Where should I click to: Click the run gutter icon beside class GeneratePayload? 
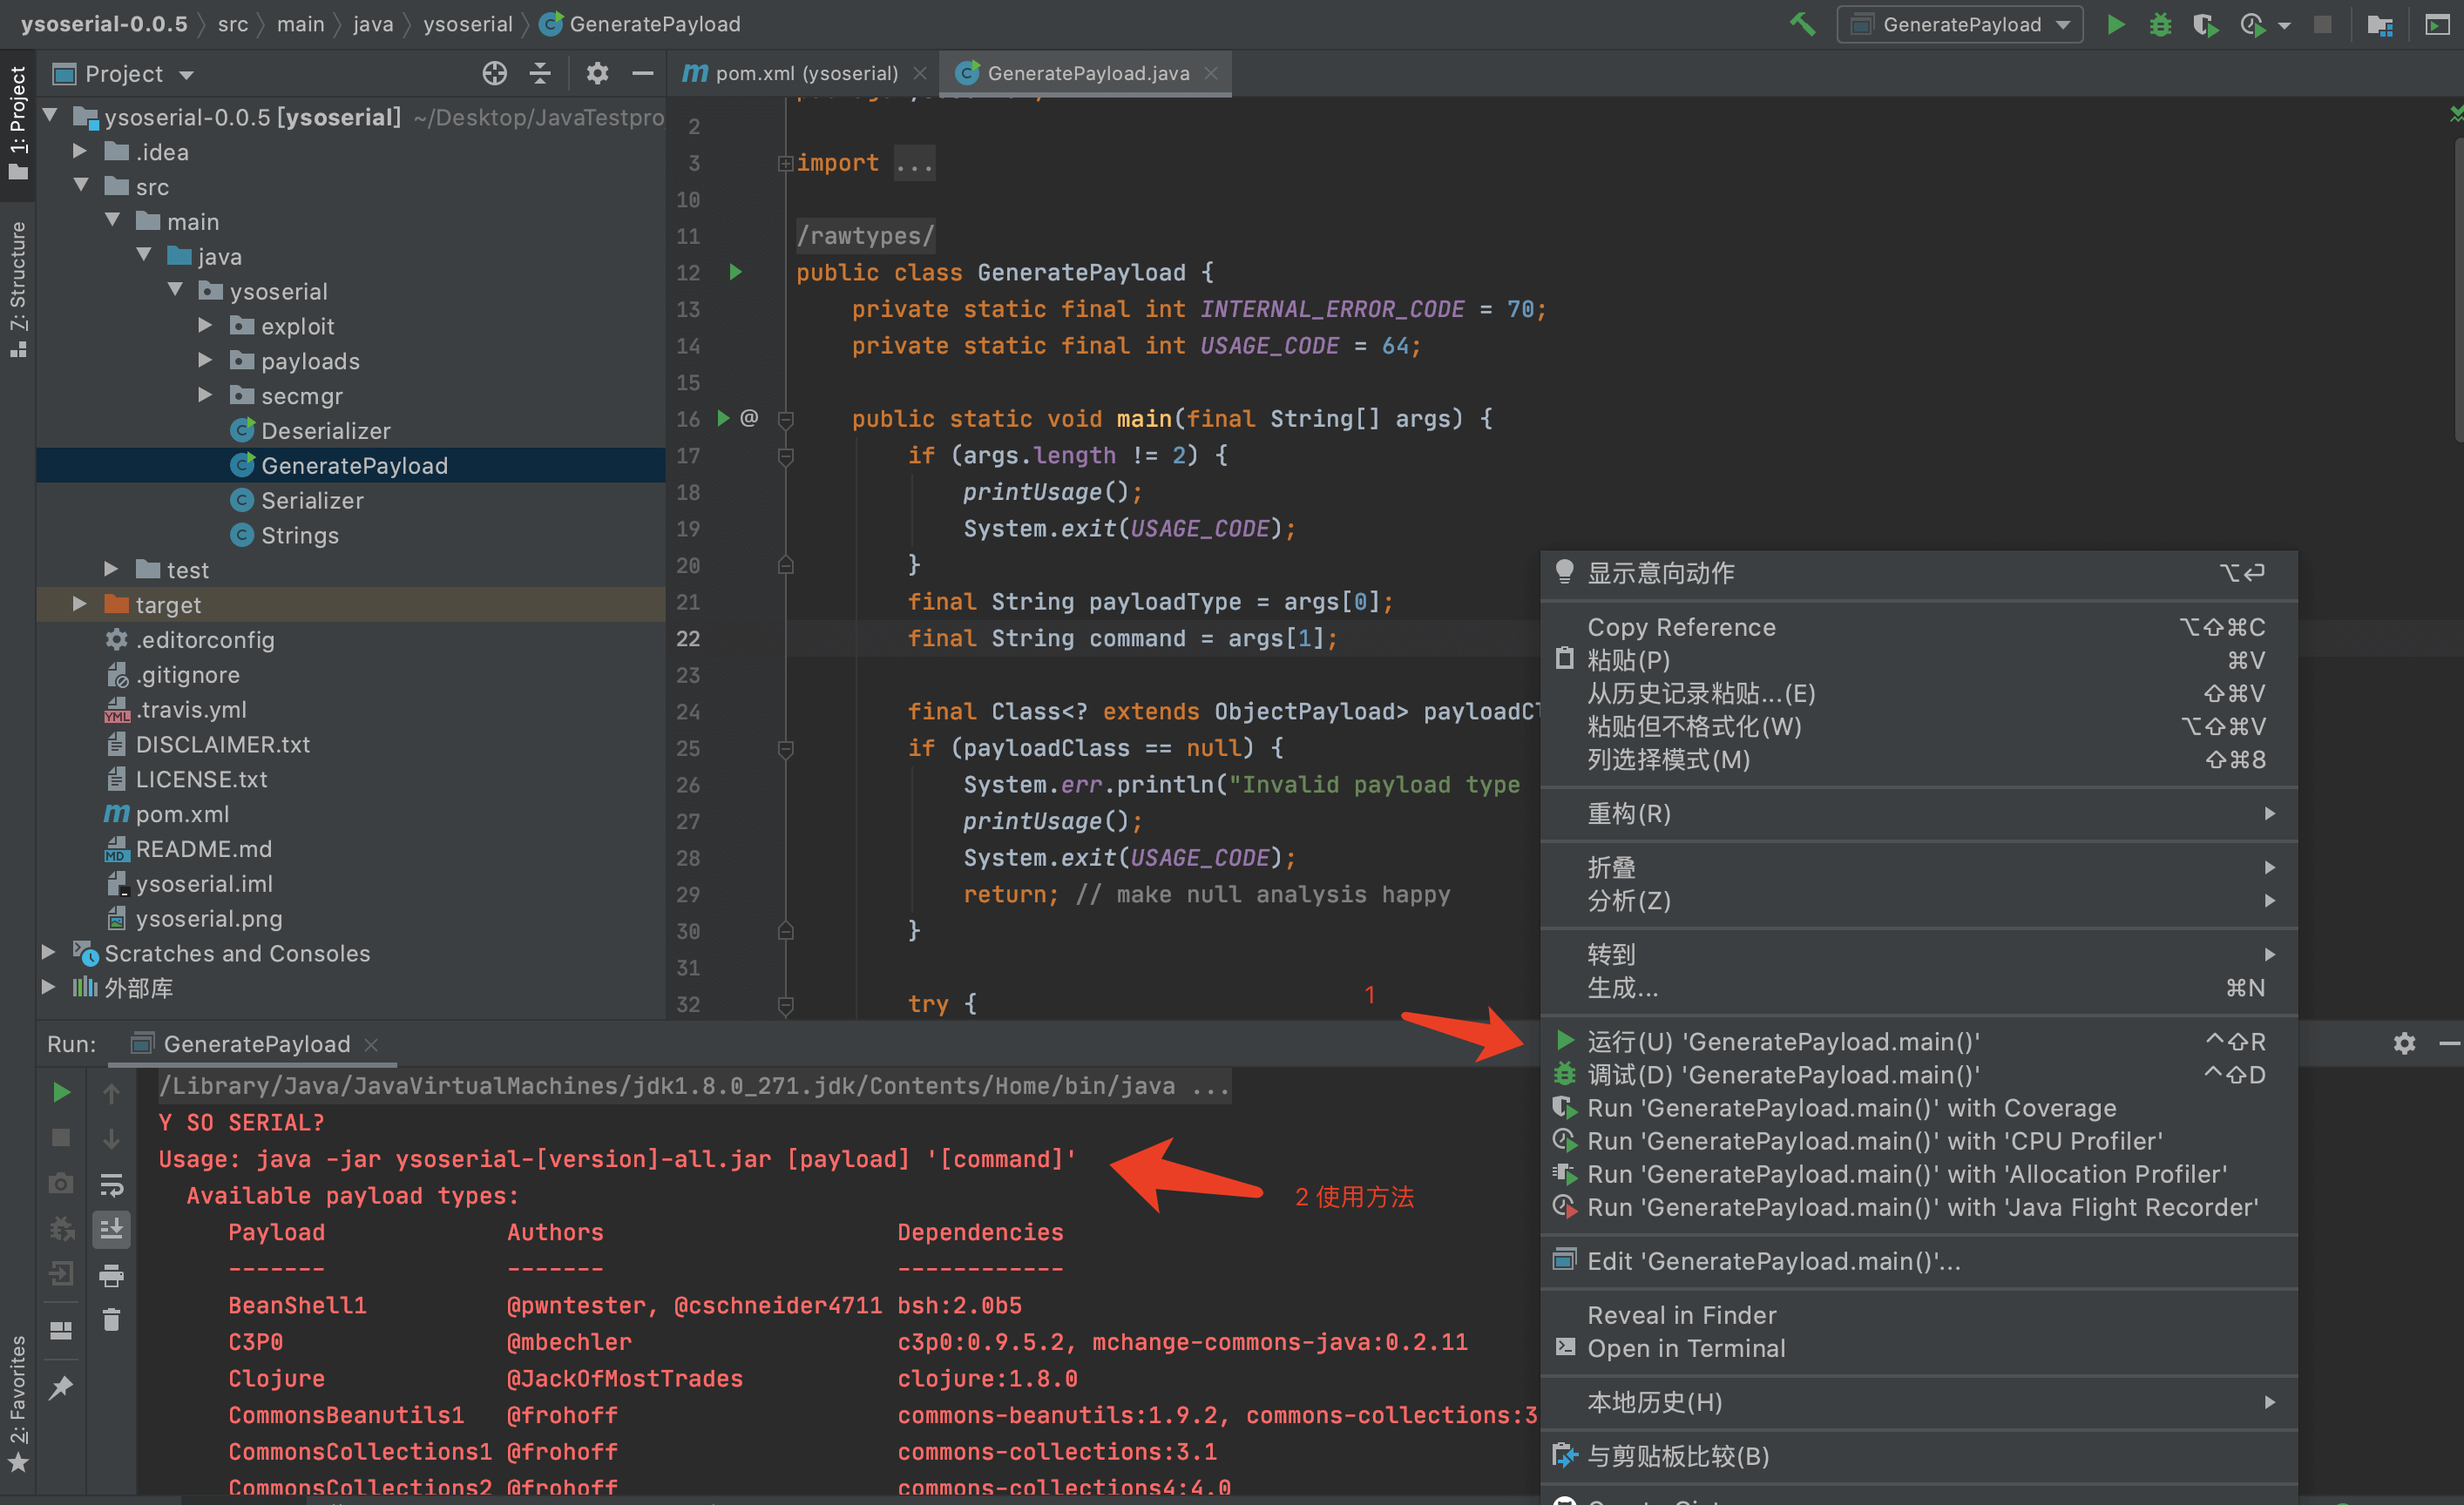pyautogui.click(x=736, y=272)
